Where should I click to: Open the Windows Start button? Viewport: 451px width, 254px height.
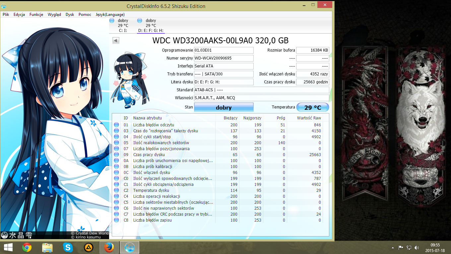pyautogui.click(x=8, y=247)
